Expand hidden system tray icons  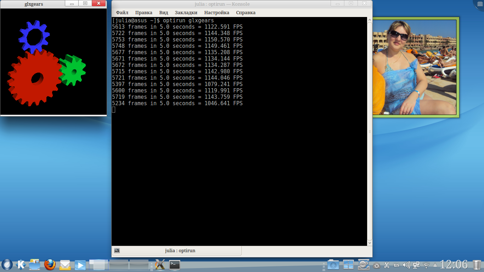pos(435,265)
